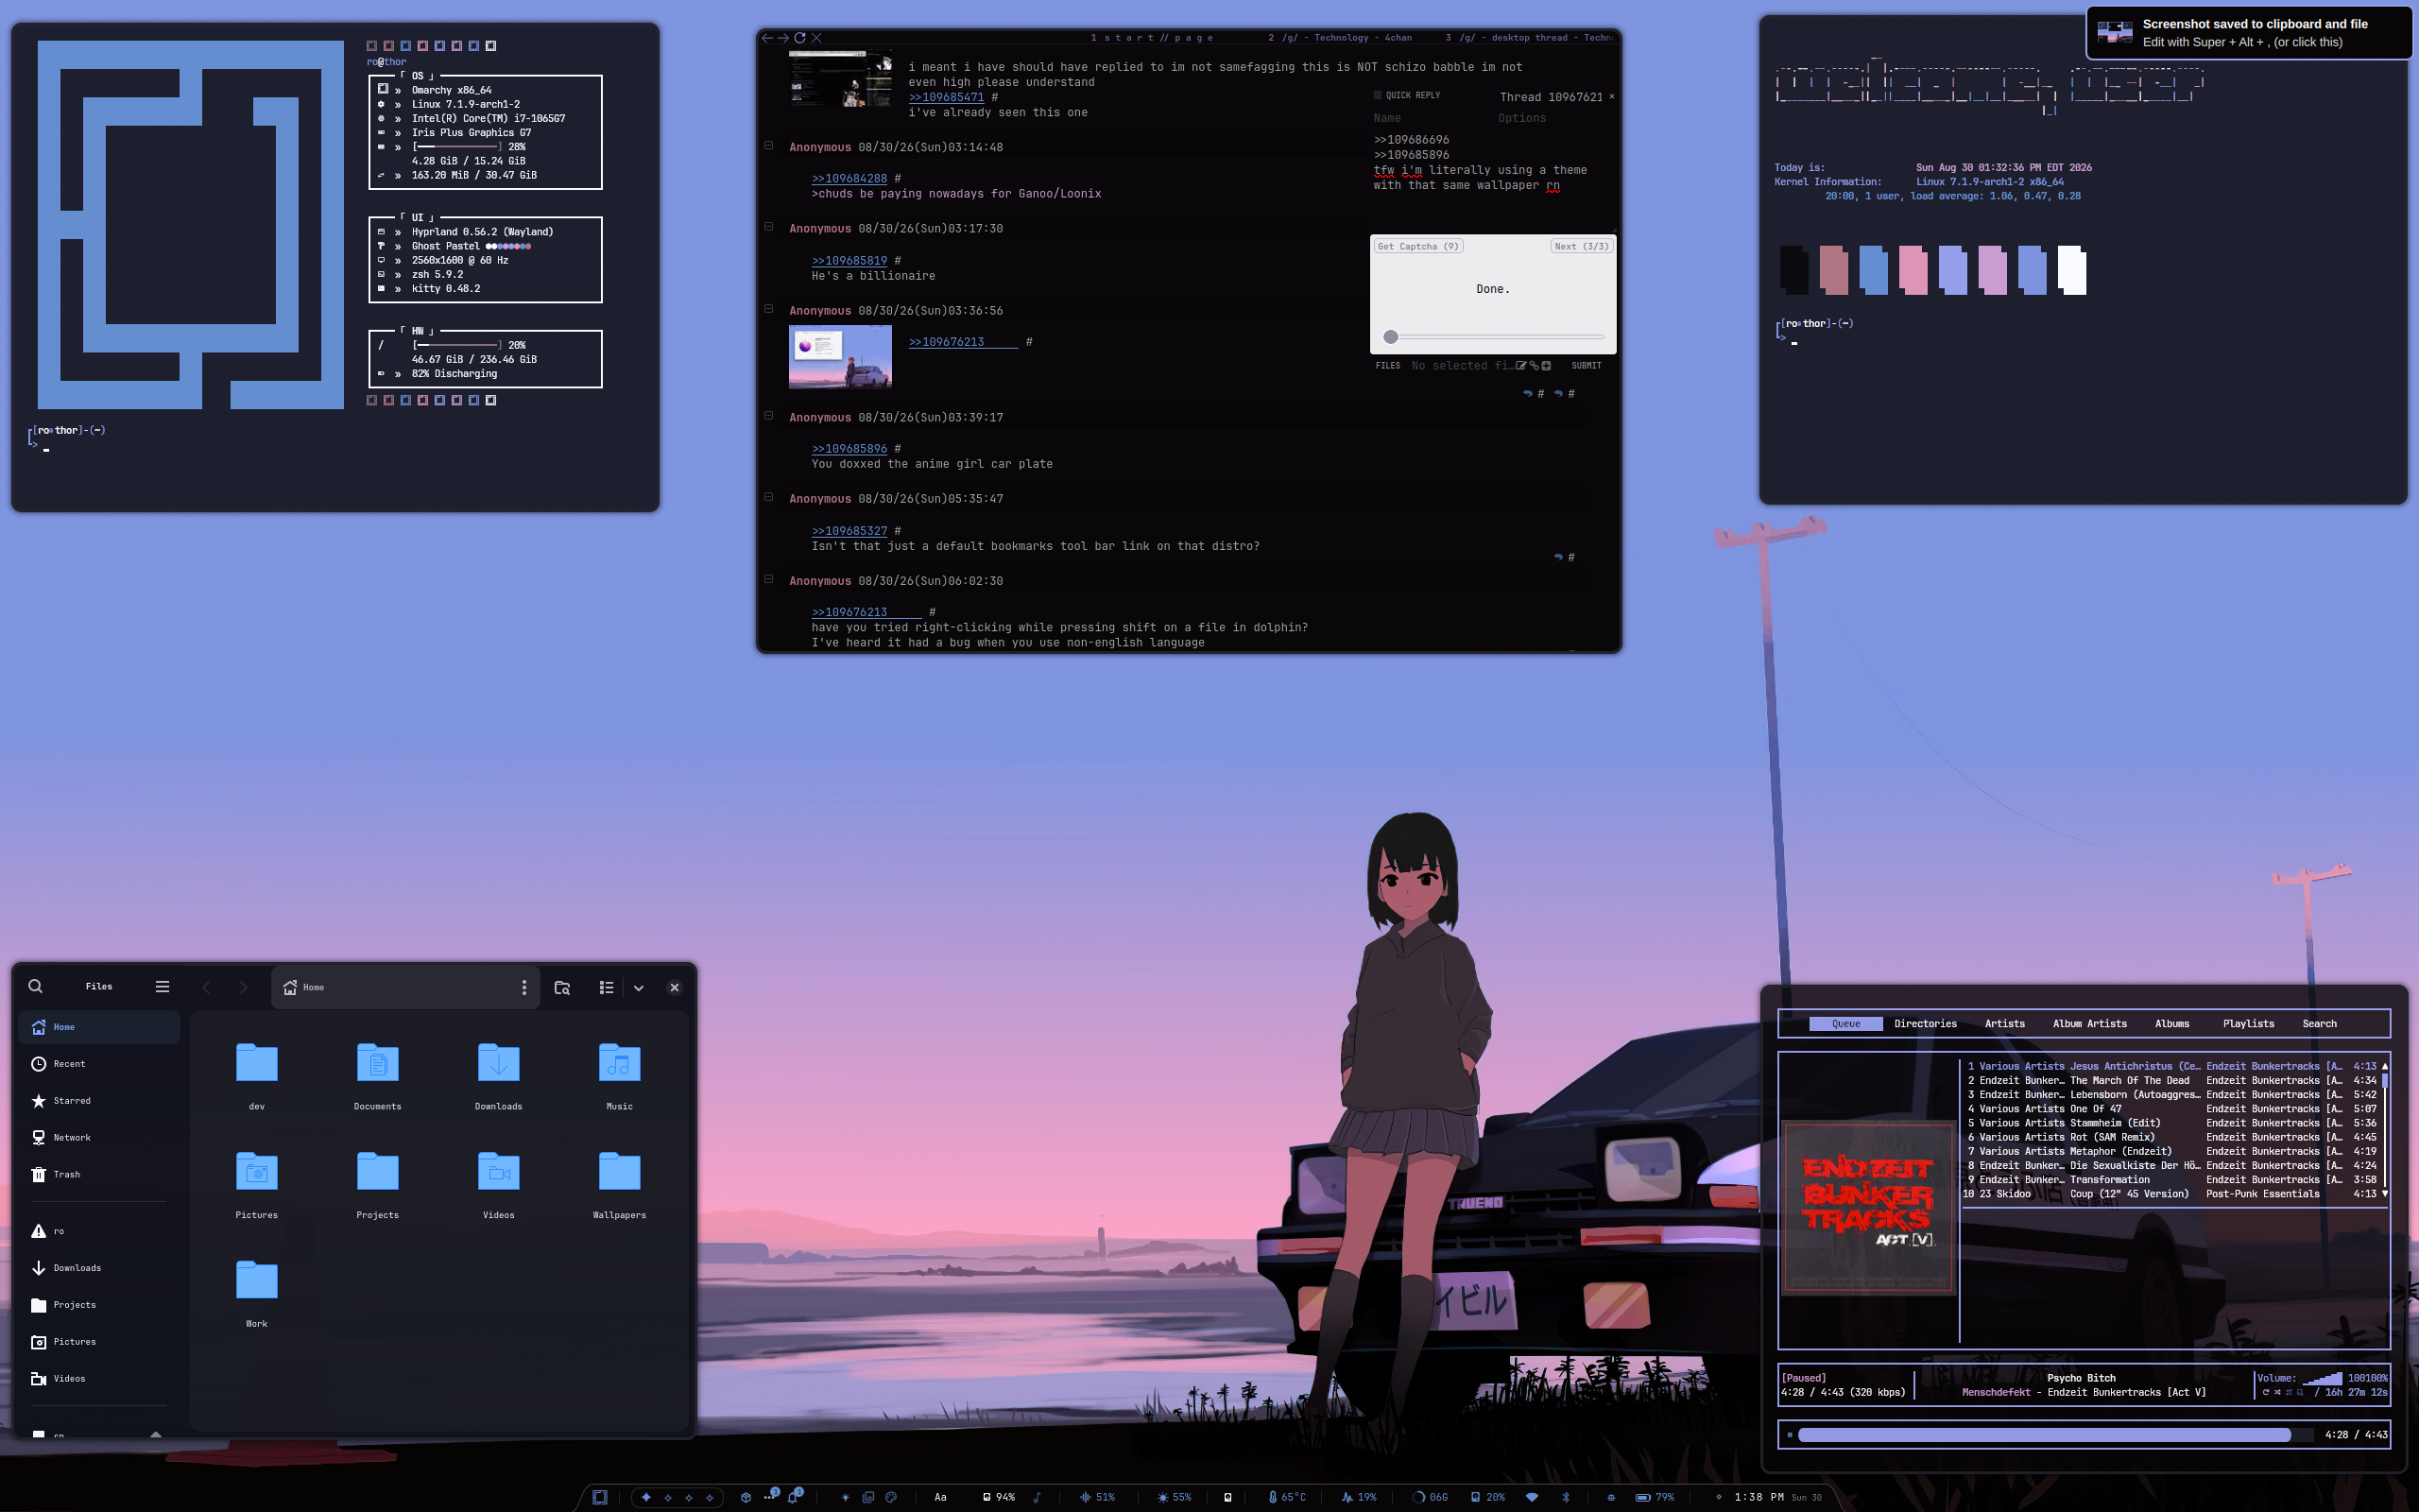2419x1512 pixels.
Task: Open the Videos bookmark in the Files sidebar
Action: [99, 1379]
